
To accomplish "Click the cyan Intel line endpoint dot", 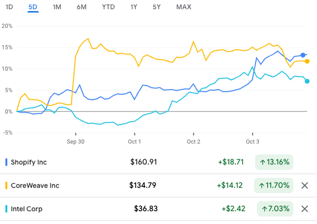I will pos(307,81).
